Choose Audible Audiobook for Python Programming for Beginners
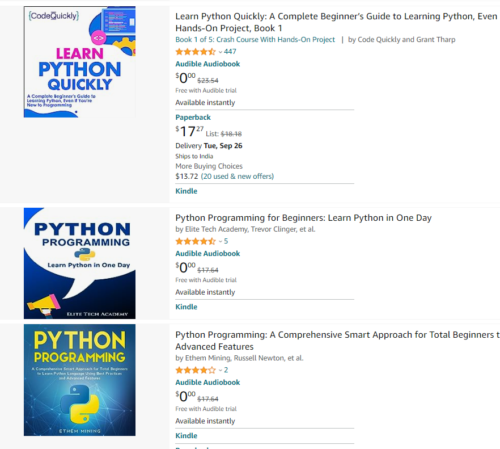Viewport: 500px width, 449px height. click(207, 254)
